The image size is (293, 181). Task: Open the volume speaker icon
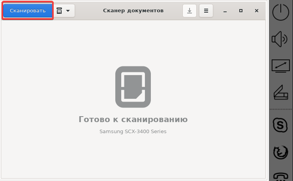coord(281,40)
